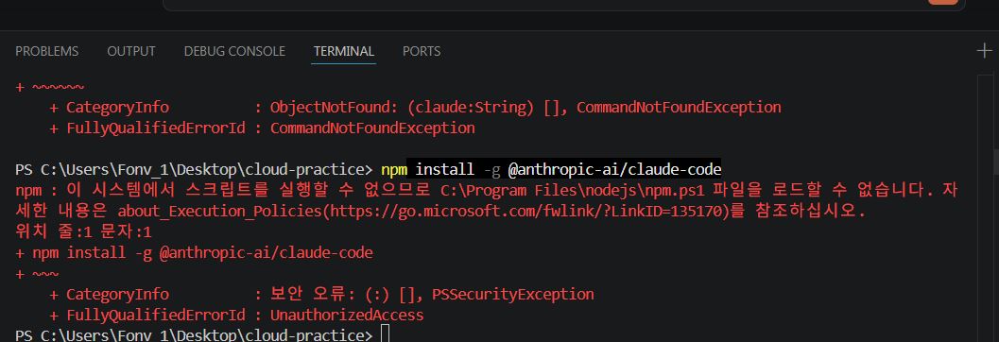Click the PSSecurityException error text
Viewport: 999px width, 342px height.
513,294
